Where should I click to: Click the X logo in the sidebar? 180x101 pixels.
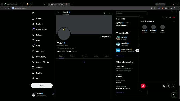click(x=33, y=13)
